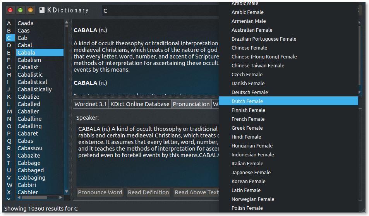Click the Read Definition button
This screenshot has width=369, height=216.
tap(148, 192)
